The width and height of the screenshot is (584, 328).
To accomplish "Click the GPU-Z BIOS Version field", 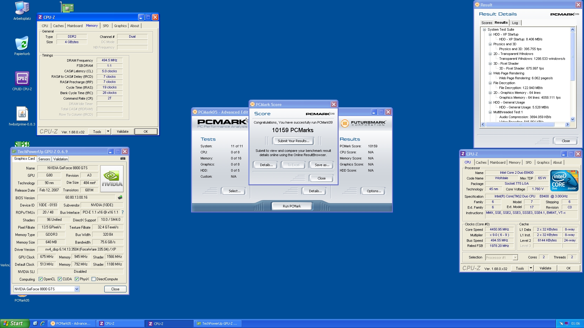I will (76, 197).
